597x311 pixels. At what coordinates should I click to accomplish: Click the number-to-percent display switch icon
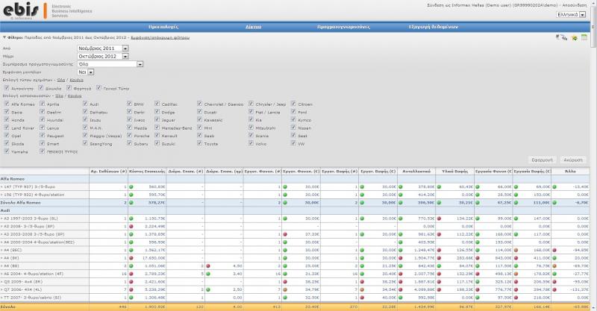coord(561,37)
